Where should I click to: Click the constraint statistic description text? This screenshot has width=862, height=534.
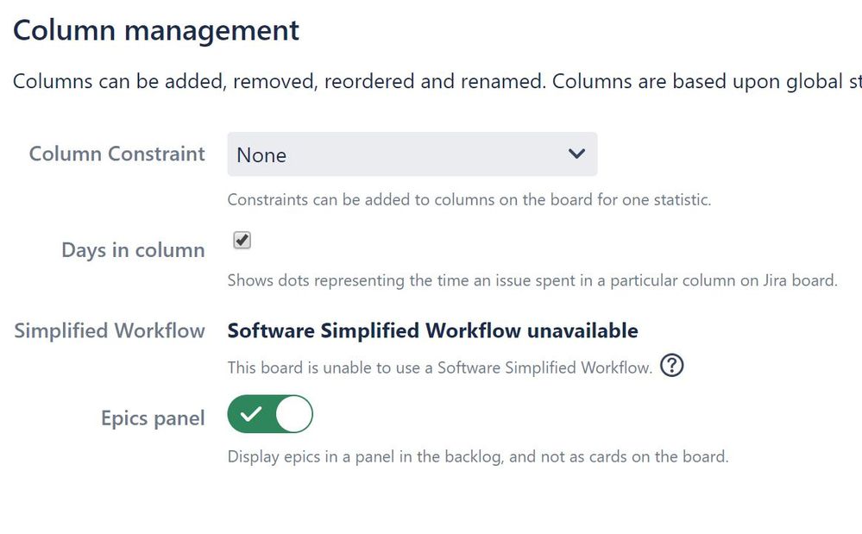(469, 199)
